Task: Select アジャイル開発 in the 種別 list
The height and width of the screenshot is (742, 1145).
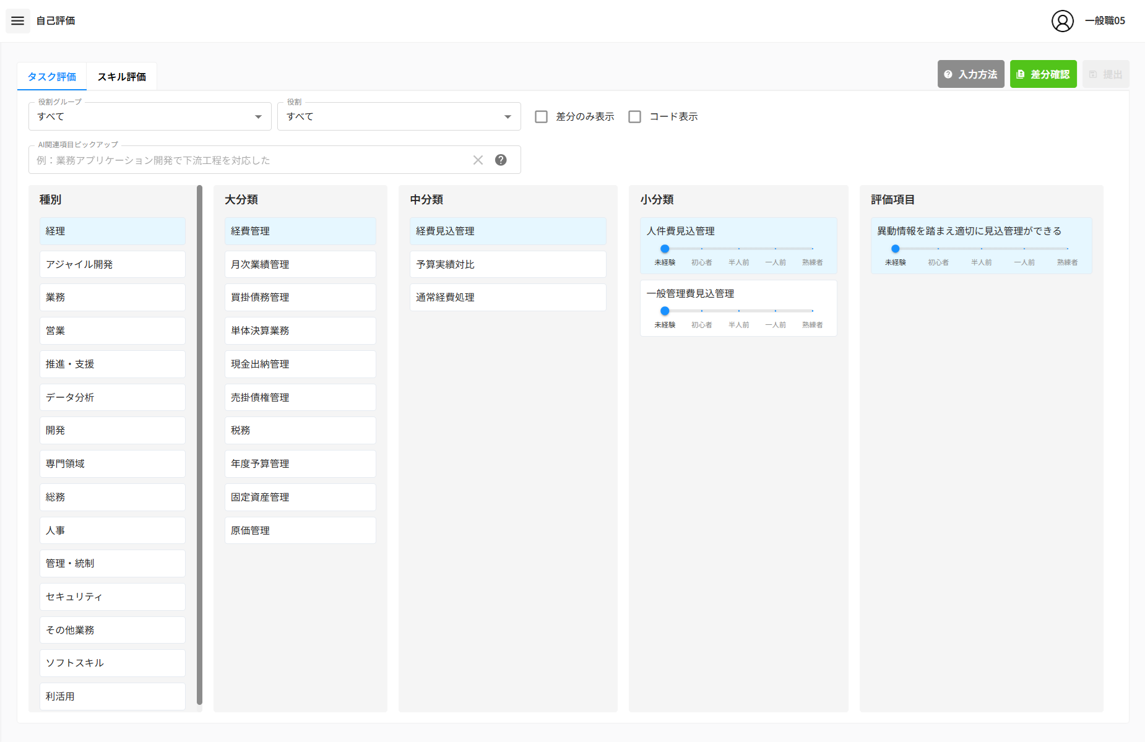Action: (x=113, y=264)
